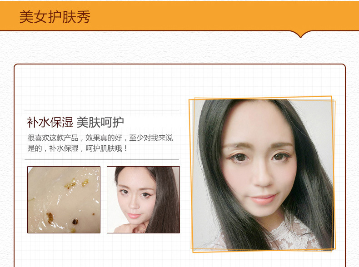This screenshot has height=267, width=359.
Task: Click yellow osmanthus petals in gel photo
Action: (x=77, y=183)
